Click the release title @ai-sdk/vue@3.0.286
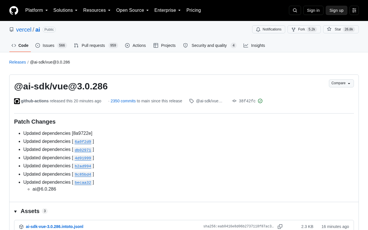Screen dimensions: 368x230 coord(61,86)
